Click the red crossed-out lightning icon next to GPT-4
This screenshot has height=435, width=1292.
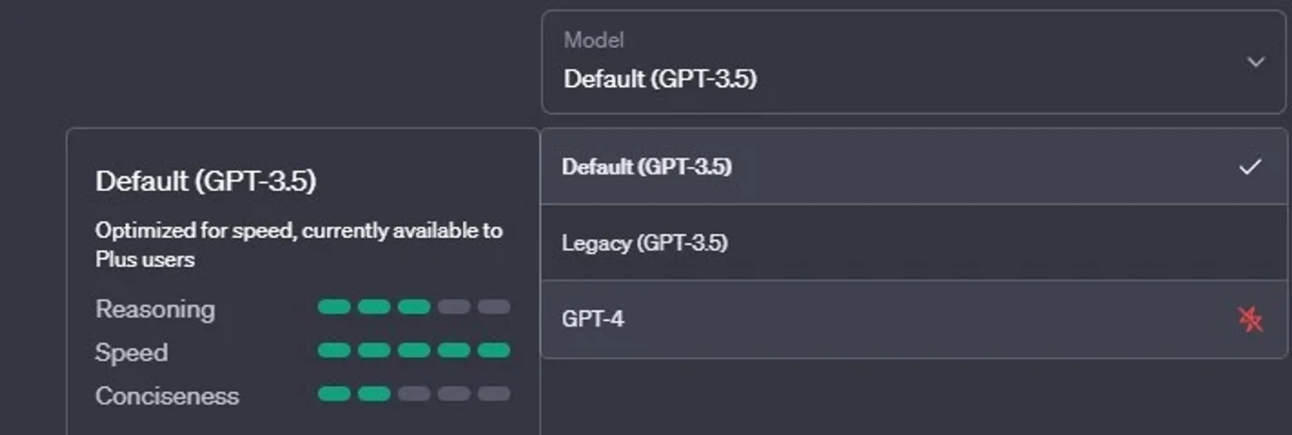tap(1250, 319)
